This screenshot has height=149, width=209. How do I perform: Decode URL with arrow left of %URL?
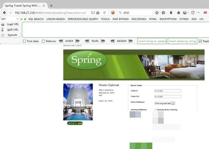[87, 41]
